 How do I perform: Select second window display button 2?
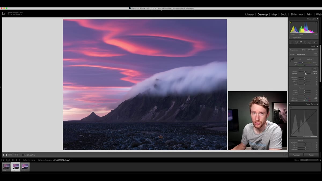(x=8, y=160)
